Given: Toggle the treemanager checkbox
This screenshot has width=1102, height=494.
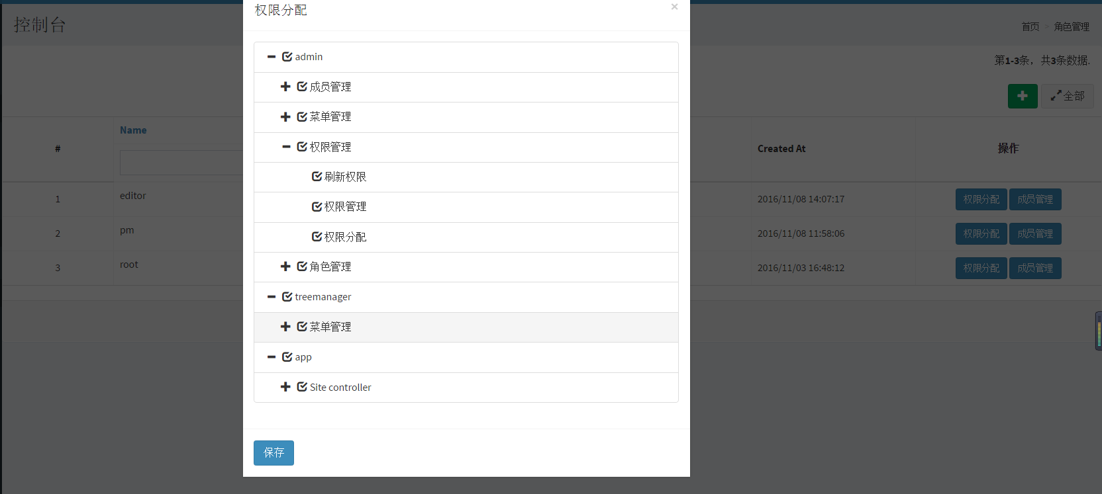Looking at the screenshot, I should tap(287, 297).
